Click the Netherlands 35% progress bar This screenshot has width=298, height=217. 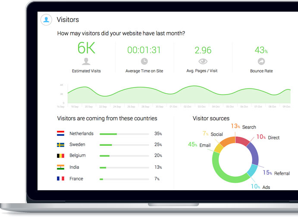point(124,134)
